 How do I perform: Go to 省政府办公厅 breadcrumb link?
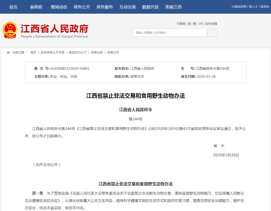(78, 52)
